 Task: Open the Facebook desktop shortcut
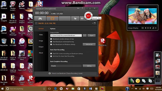pos(4,5)
